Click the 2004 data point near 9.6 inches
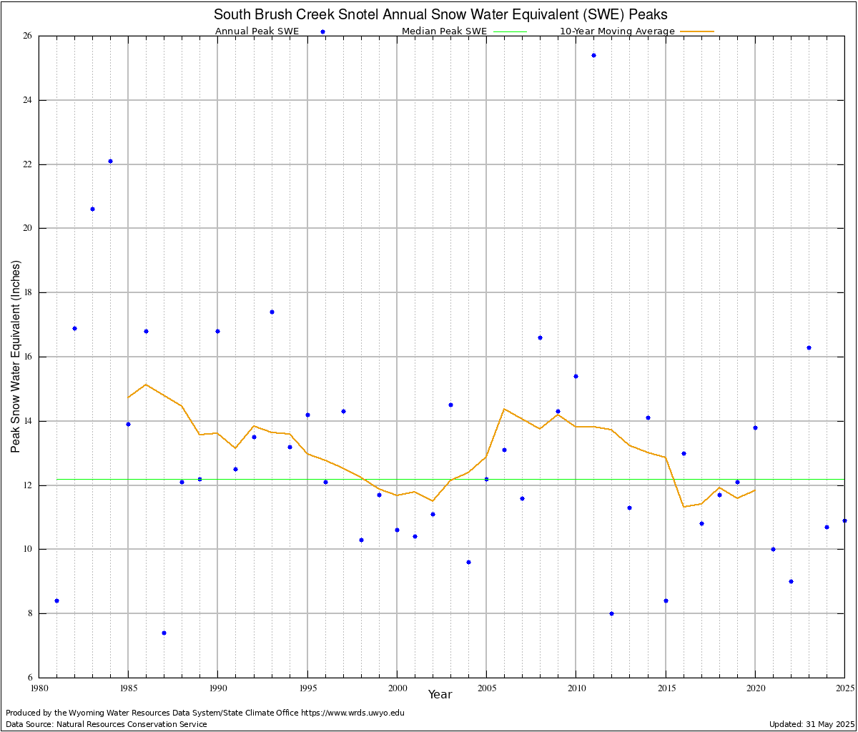Image resolution: width=858 pixels, height=732 pixels. [468, 562]
